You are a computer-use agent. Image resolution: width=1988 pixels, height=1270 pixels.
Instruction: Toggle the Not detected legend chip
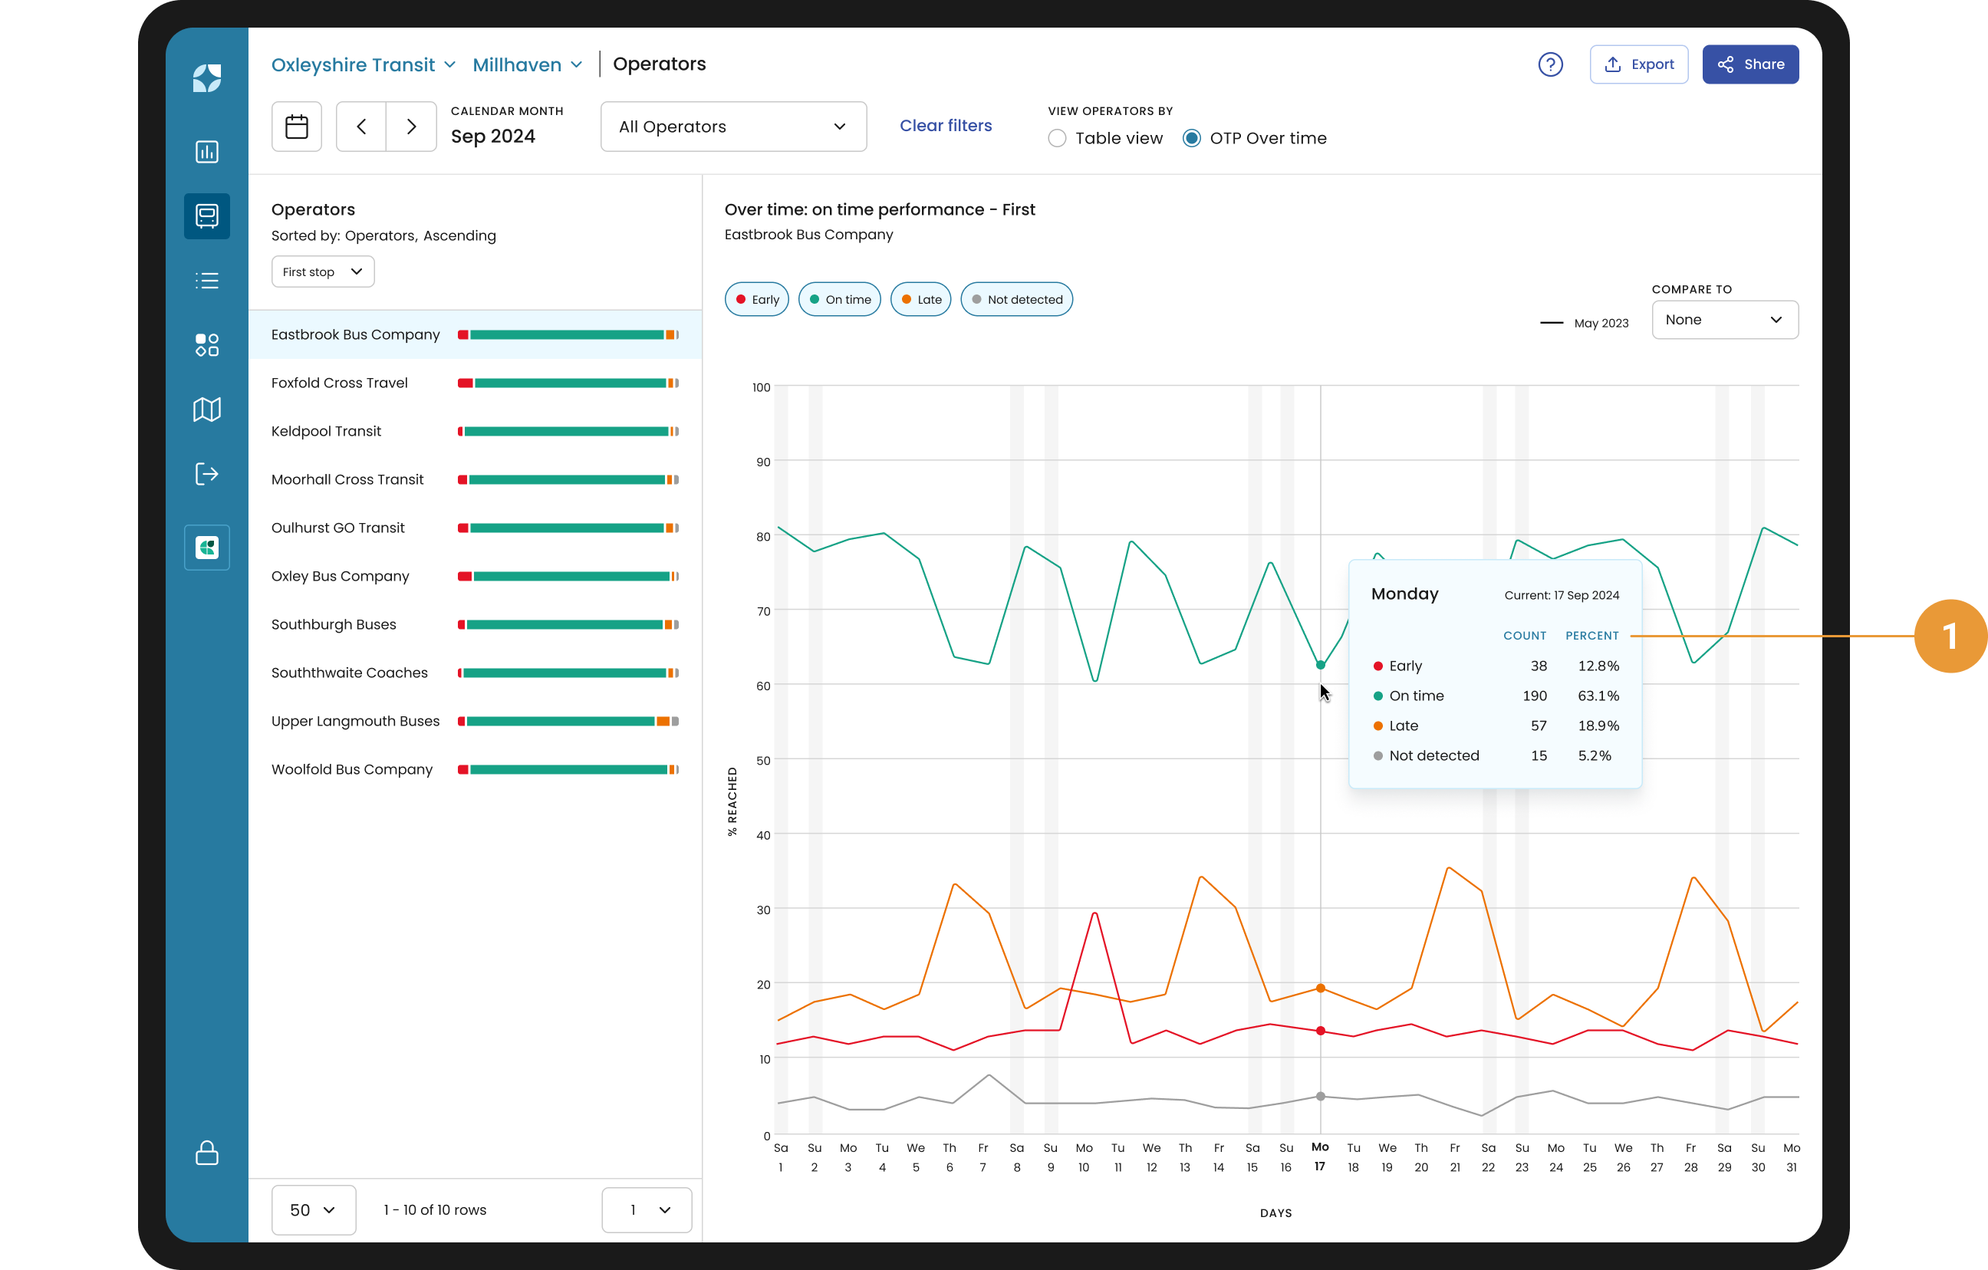pos(1016,300)
